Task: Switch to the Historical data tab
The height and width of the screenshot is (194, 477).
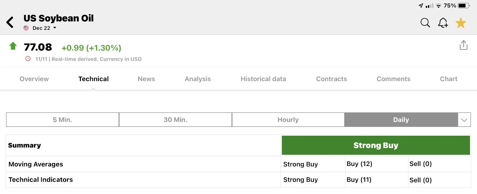Action: point(263,79)
